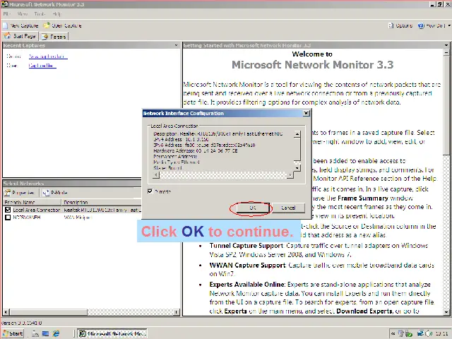
Task: Click the Friendly Name column header
Action: click(x=32, y=202)
